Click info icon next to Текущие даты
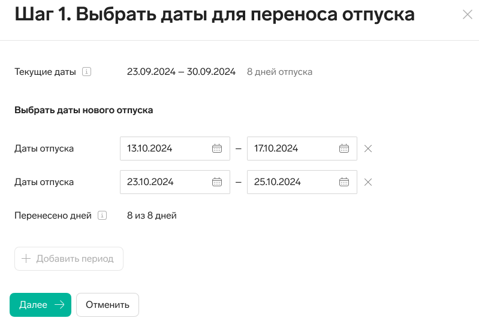 click(86, 72)
